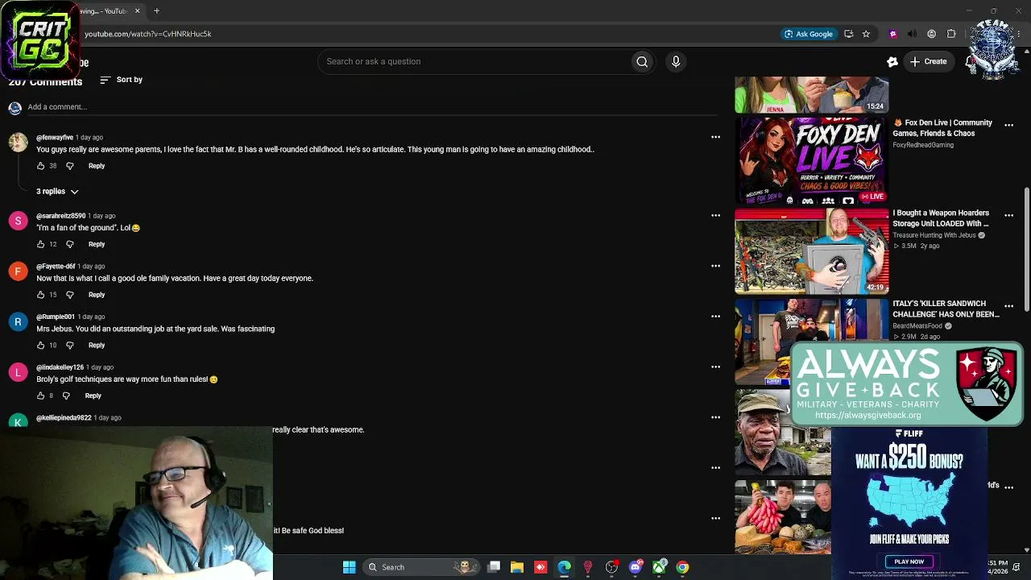The image size is (1031, 580).
Task: Open the @lindakelley126 channel link
Action: (60, 367)
